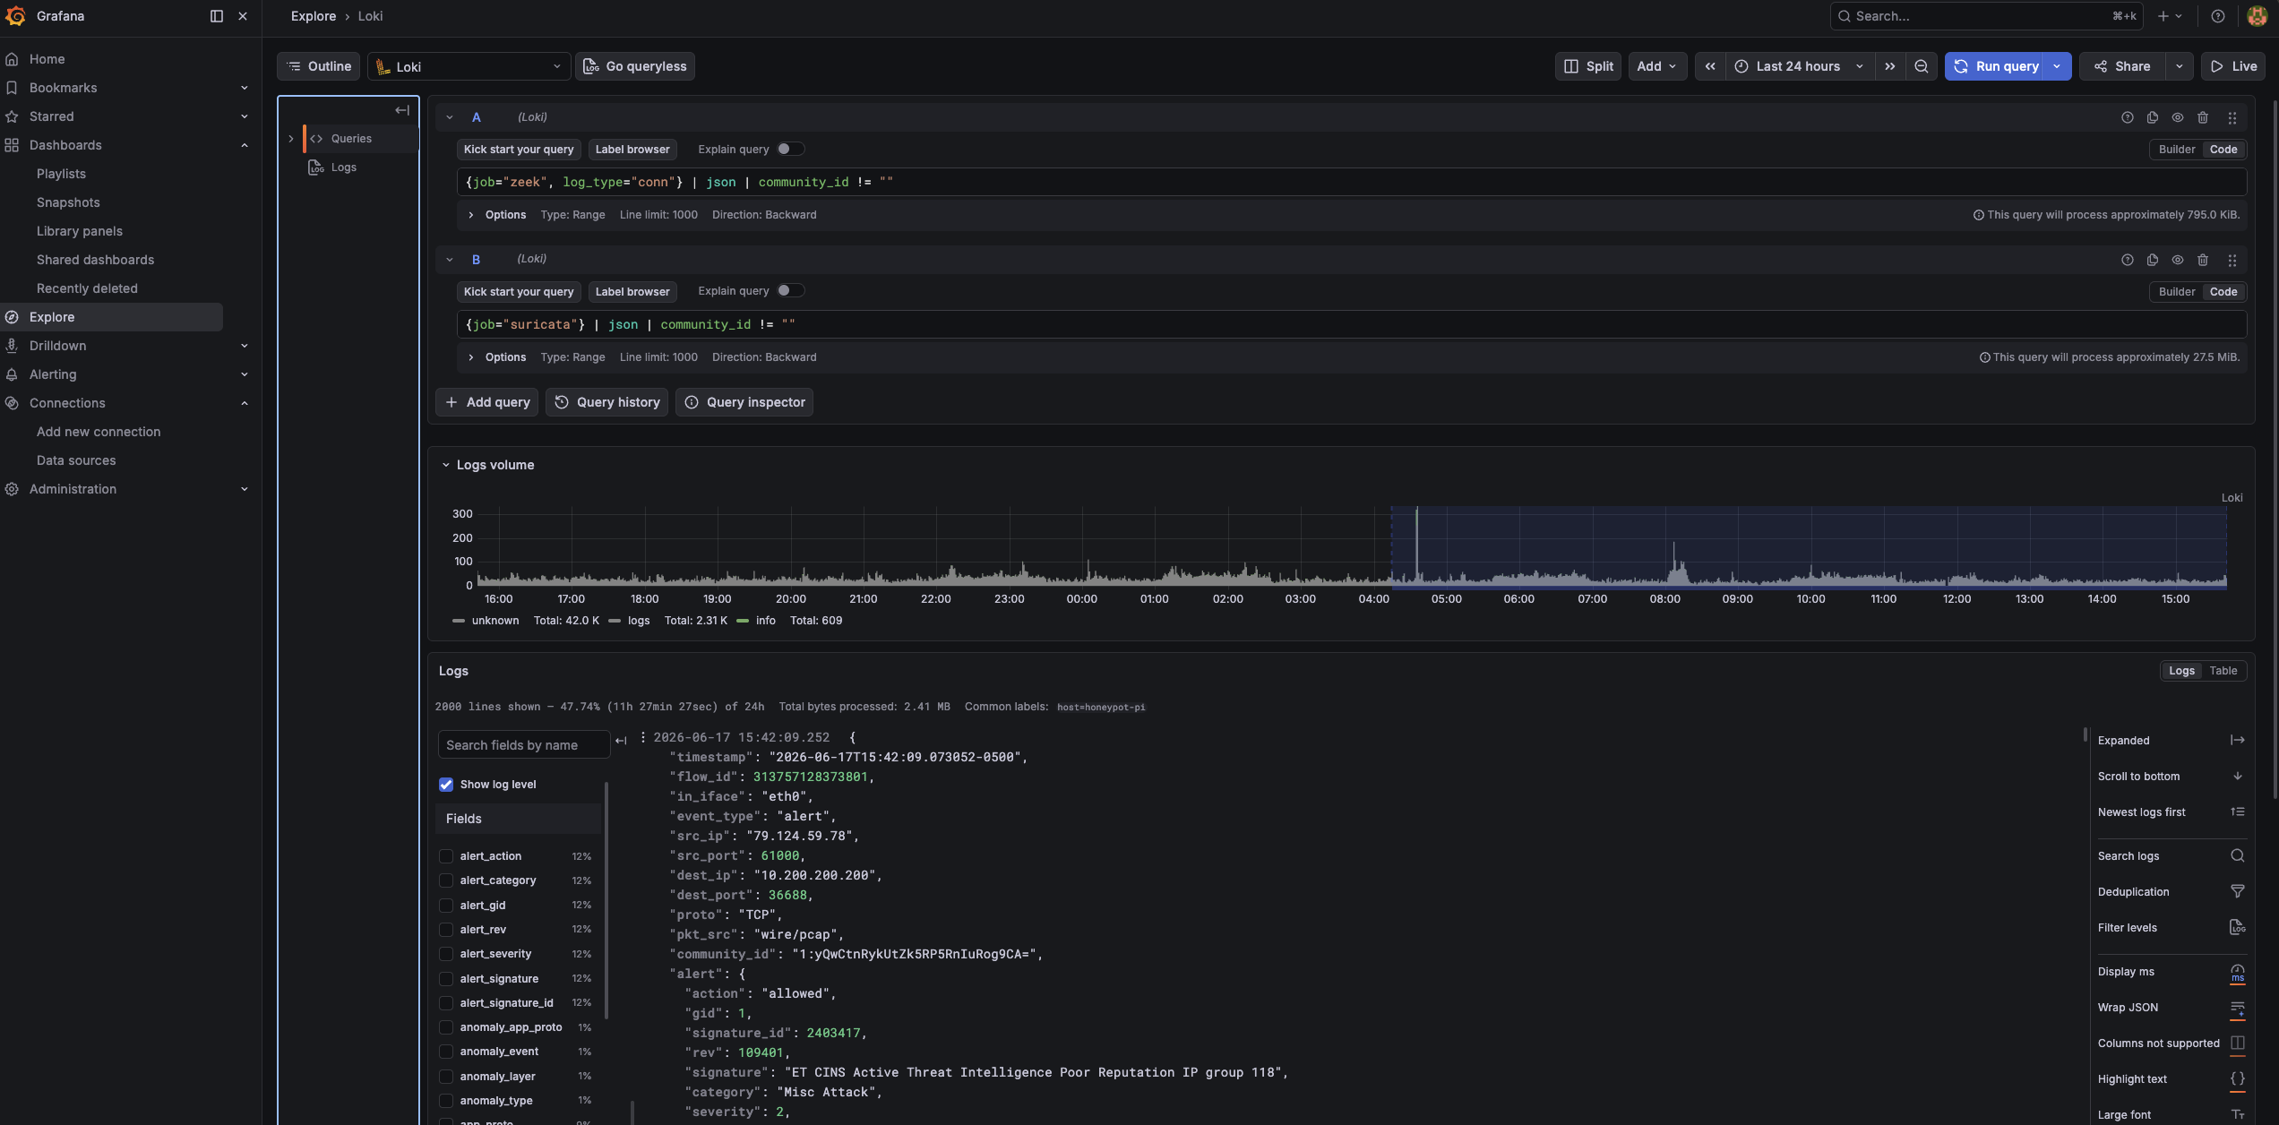Open the Loki data source dropdown

tap(469, 66)
